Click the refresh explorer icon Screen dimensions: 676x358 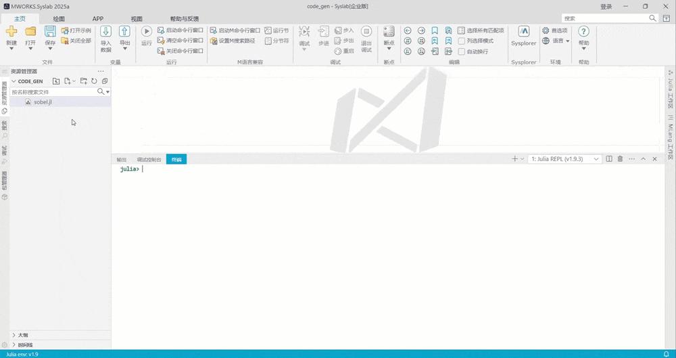(x=94, y=81)
